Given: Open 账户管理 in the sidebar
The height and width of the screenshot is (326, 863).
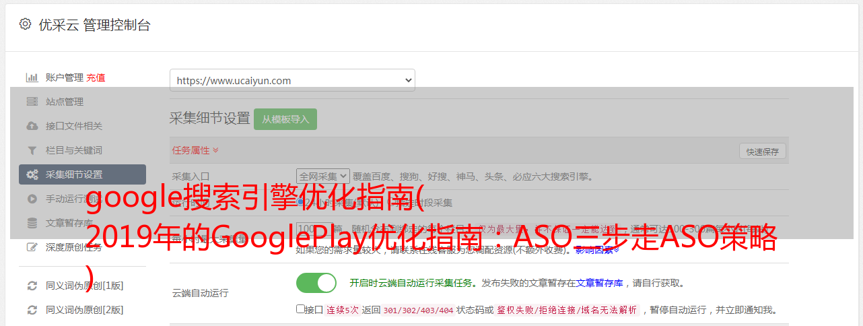Looking at the screenshot, I should pos(65,77).
